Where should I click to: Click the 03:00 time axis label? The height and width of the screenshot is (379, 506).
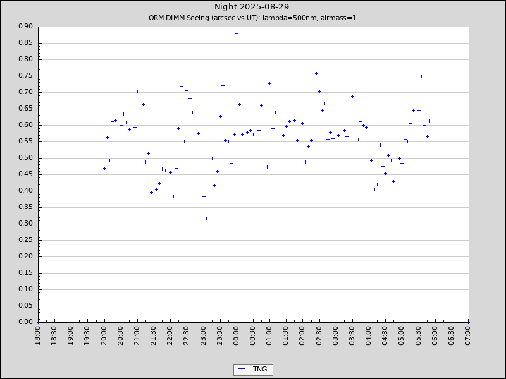[x=336, y=336]
